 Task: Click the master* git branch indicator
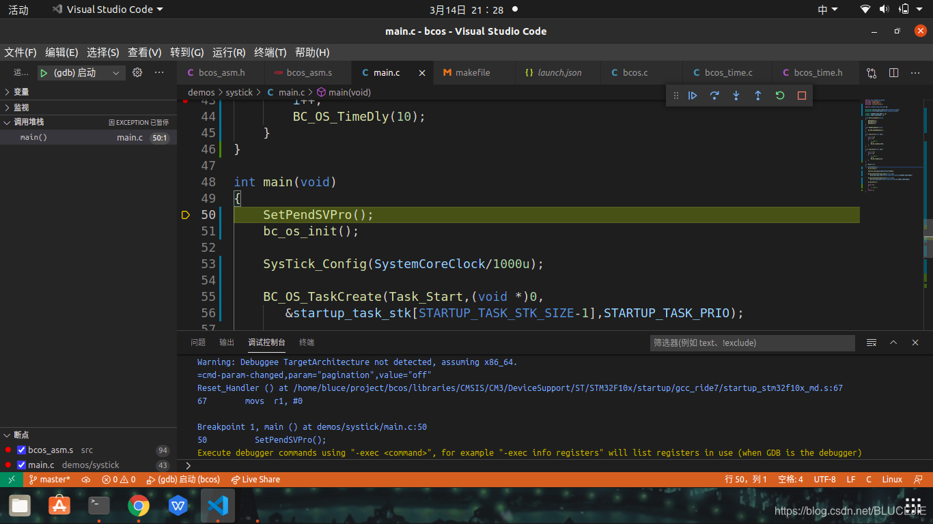coord(49,480)
